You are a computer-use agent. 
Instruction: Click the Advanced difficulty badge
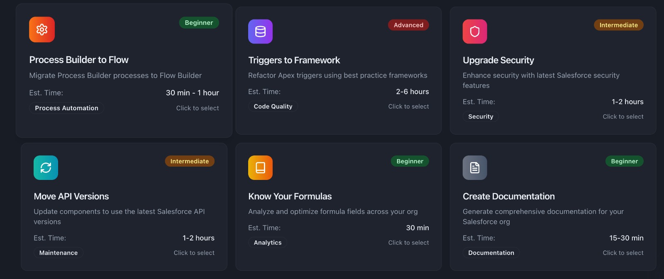click(408, 25)
